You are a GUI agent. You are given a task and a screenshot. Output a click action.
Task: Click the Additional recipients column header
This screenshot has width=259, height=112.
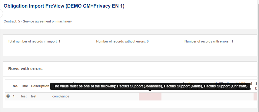(244, 86)
